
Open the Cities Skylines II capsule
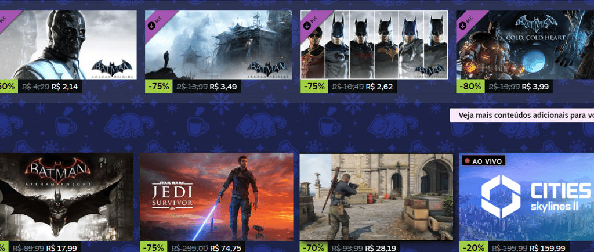527,197
